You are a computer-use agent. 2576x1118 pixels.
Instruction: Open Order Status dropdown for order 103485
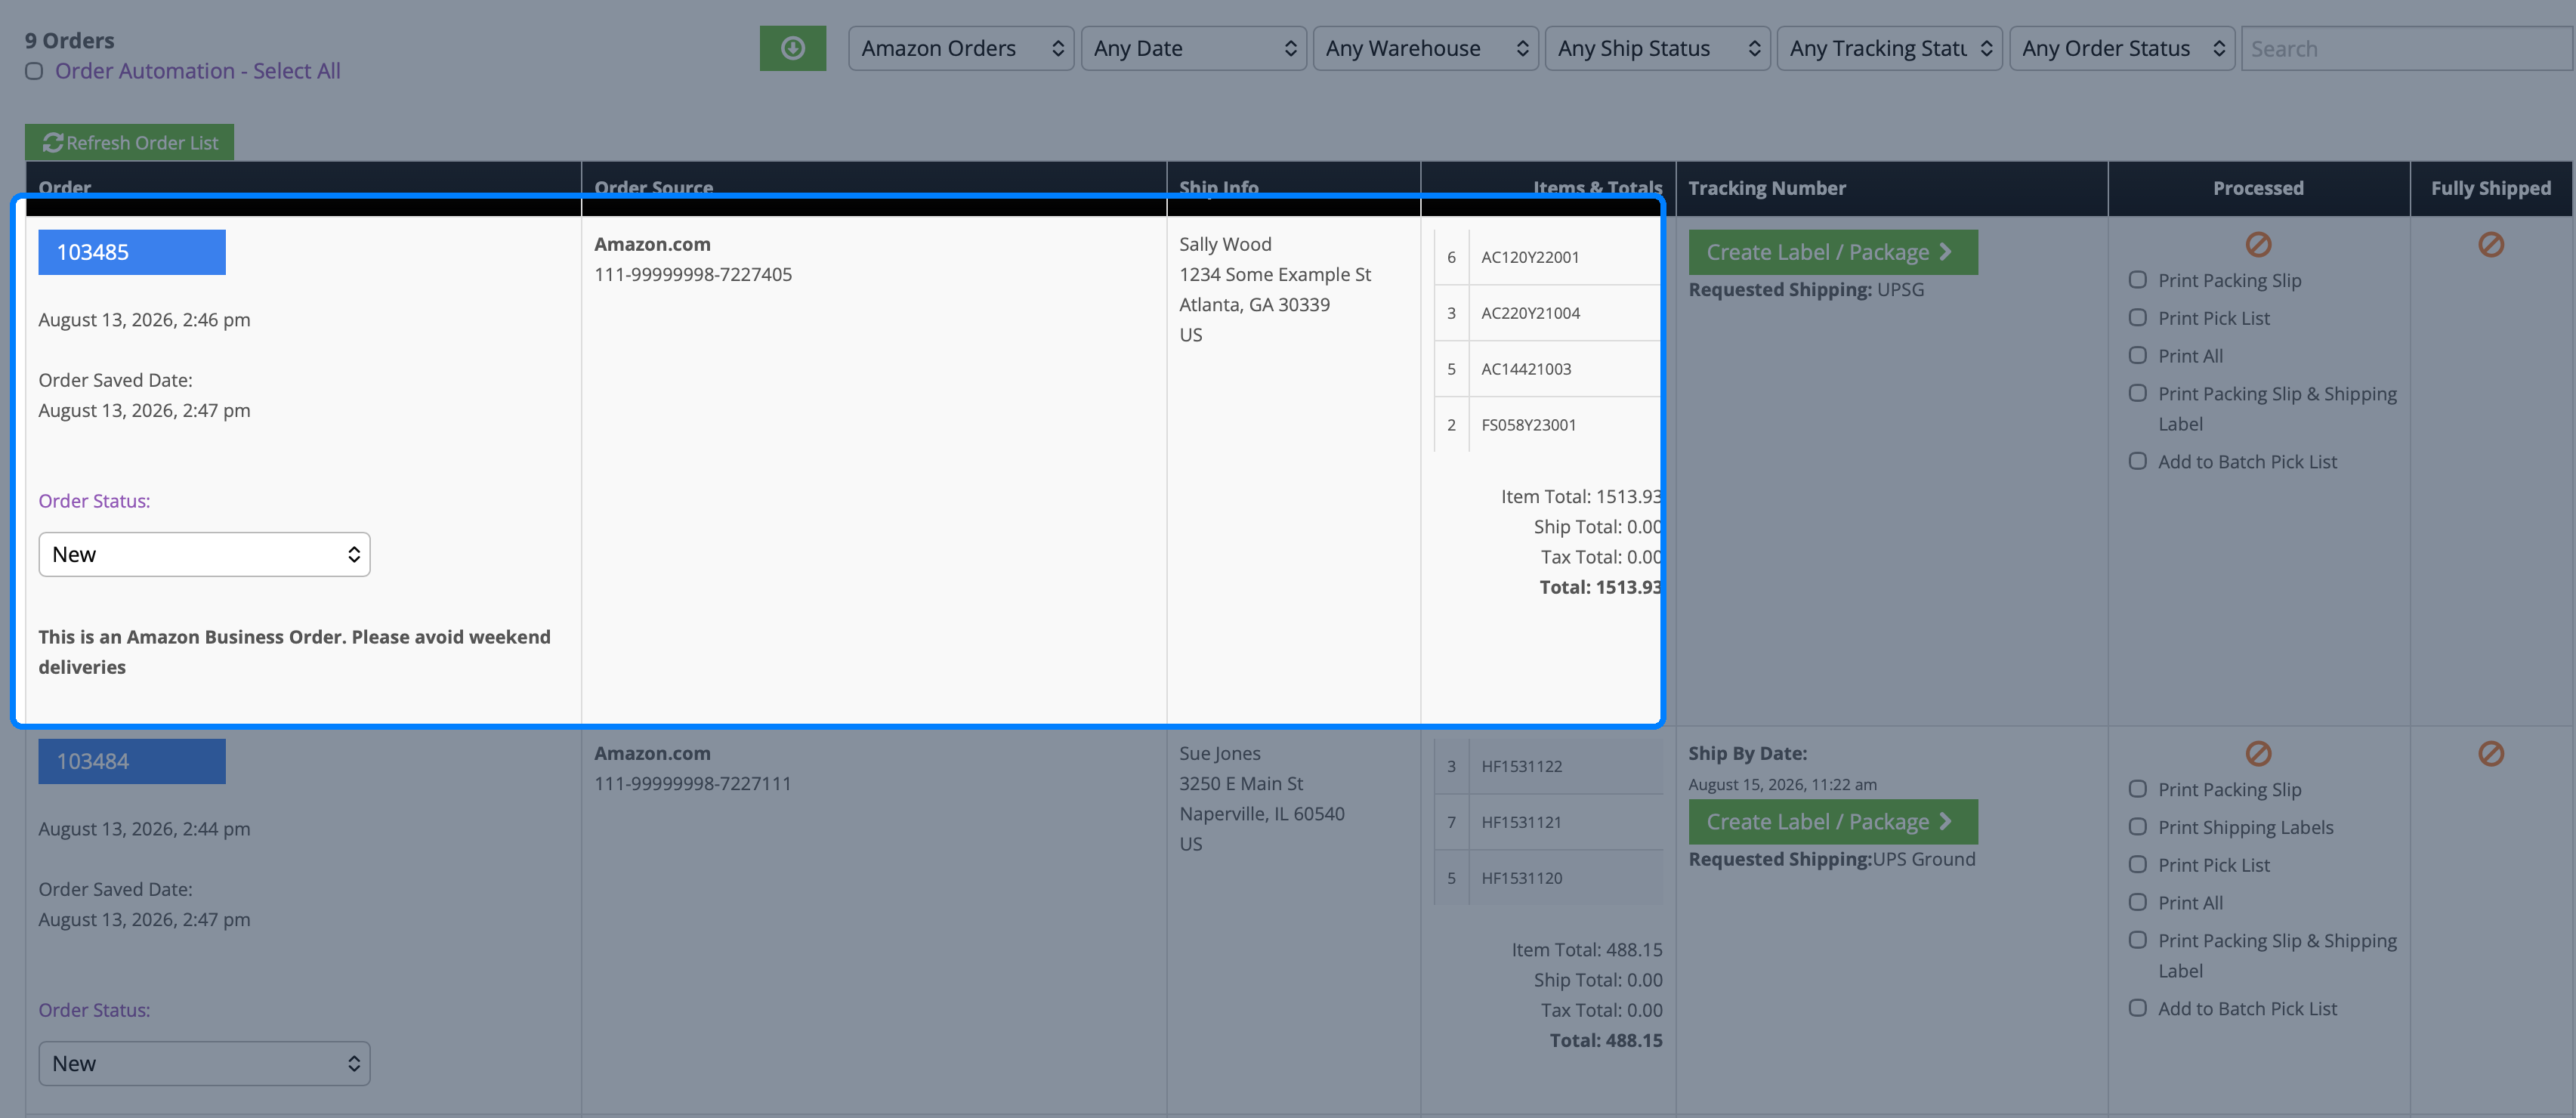(x=204, y=554)
